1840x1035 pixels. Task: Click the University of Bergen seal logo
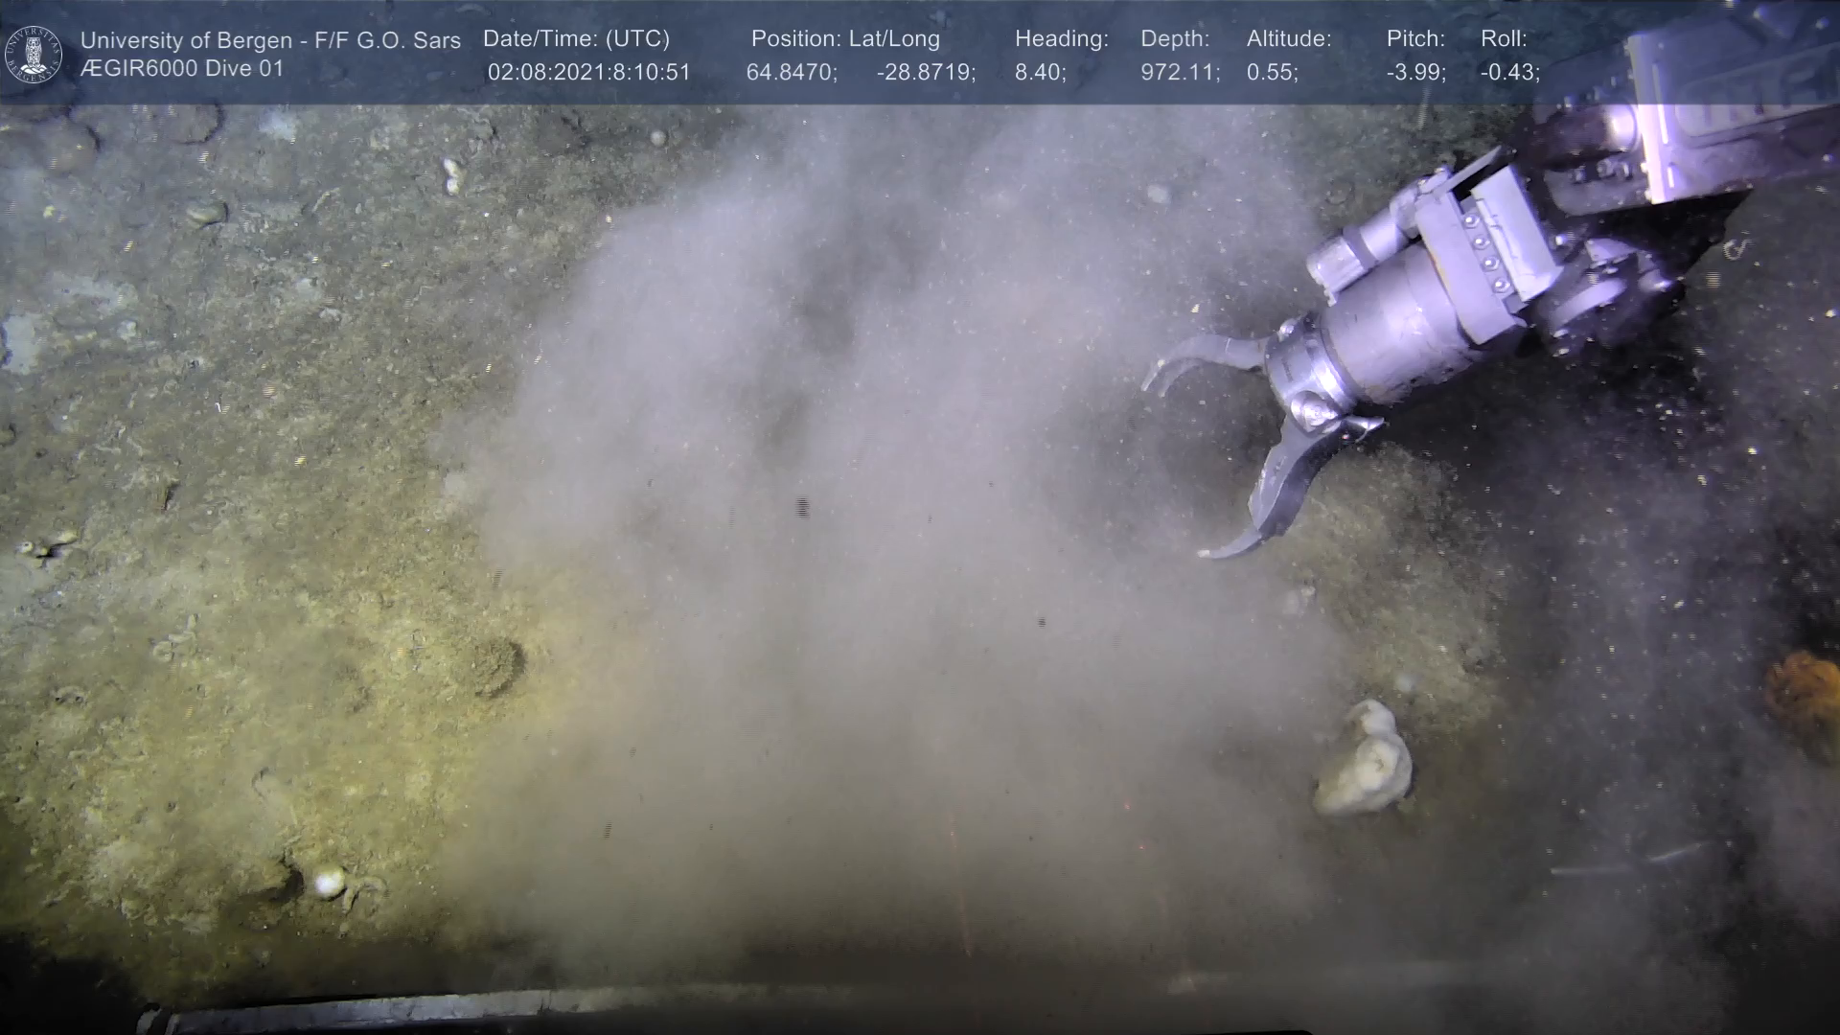tap(34, 54)
